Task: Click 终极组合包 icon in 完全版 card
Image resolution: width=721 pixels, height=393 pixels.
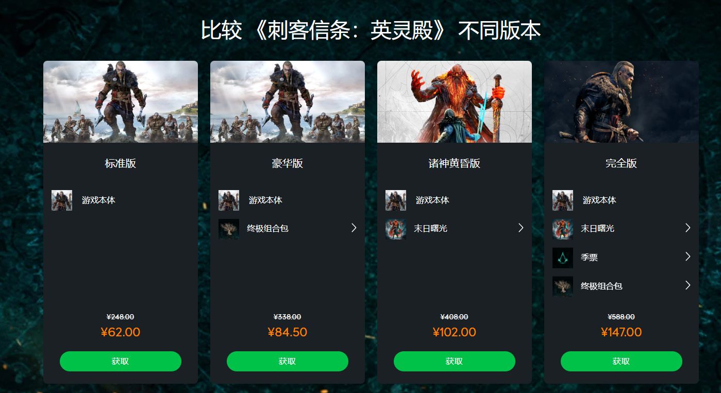Action: pos(563,286)
